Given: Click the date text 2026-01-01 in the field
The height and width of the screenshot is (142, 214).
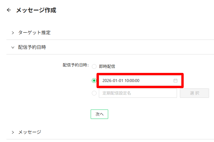Looking at the screenshot, I should point(113,81).
